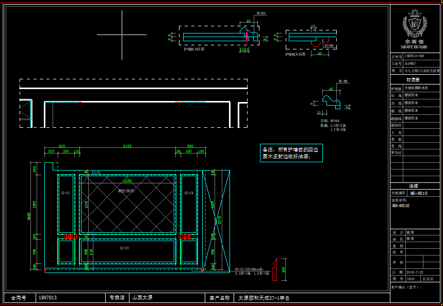Click the diamond-pattern soft pack panel

click(127, 204)
